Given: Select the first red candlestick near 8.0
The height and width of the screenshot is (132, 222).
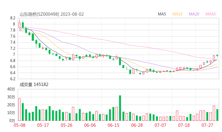Looking at the screenshot, I should pos(19,25).
